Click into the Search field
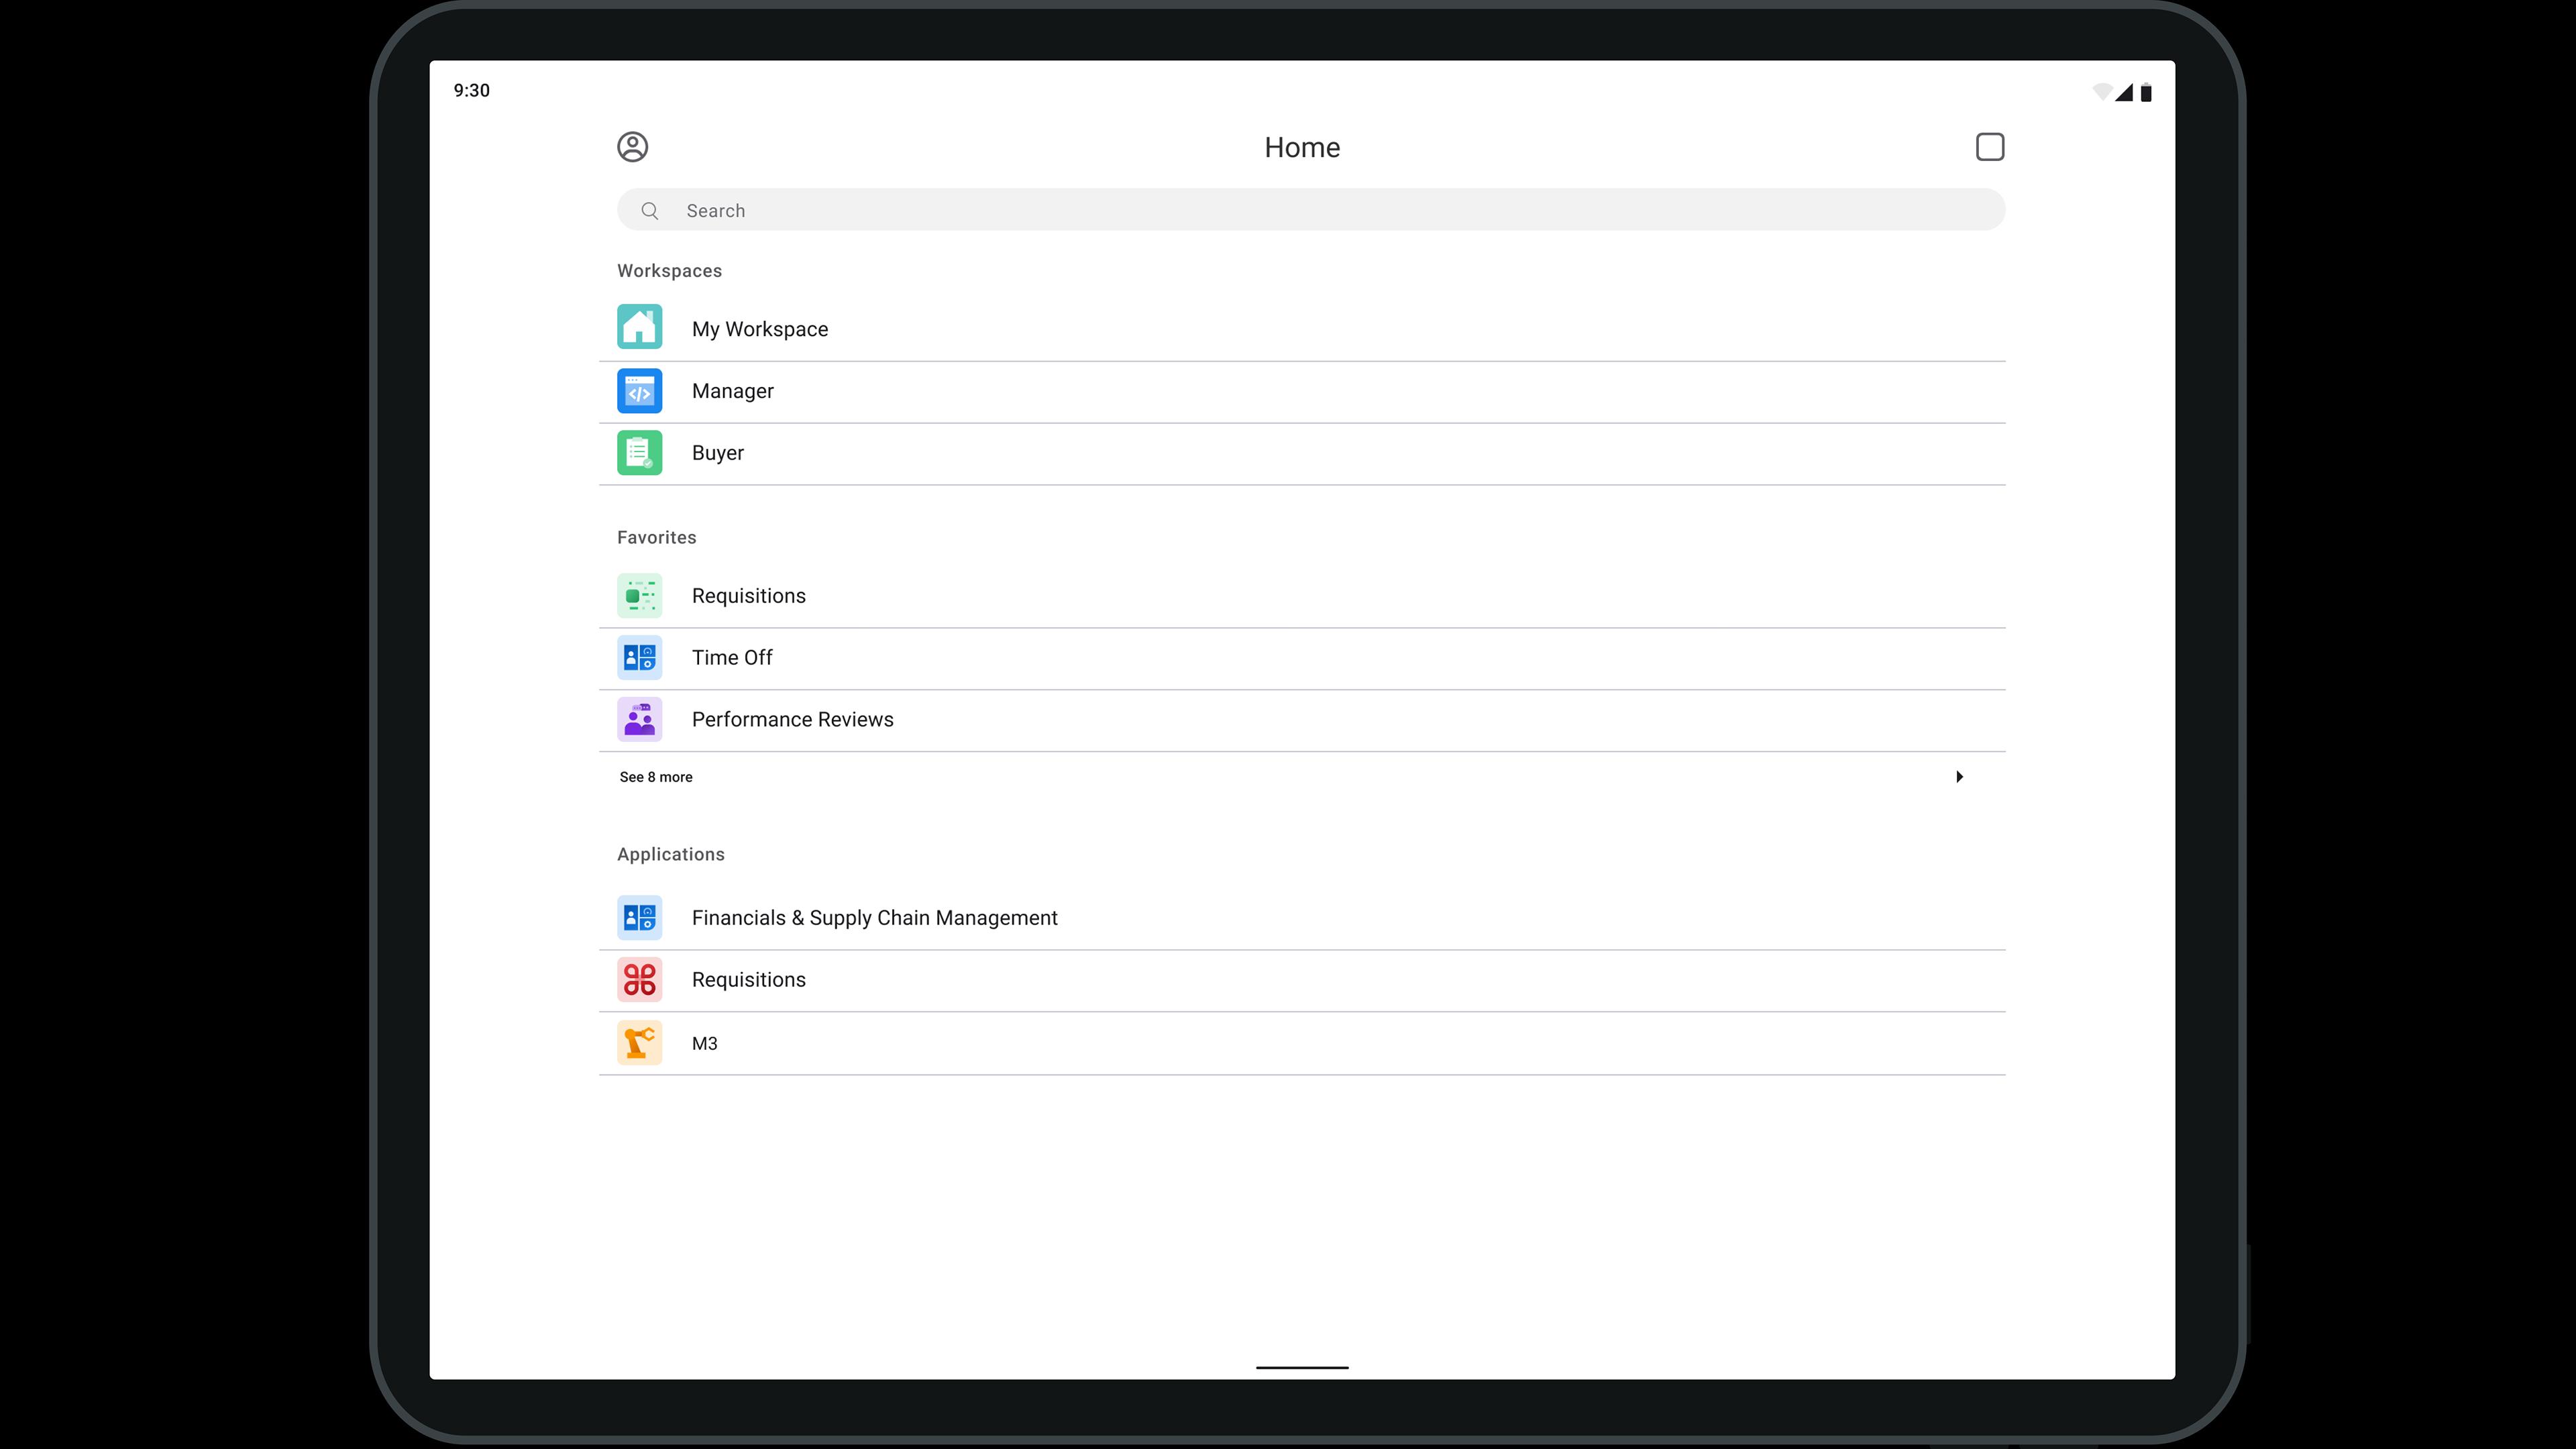2576x1449 pixels. pos(1311,210)
